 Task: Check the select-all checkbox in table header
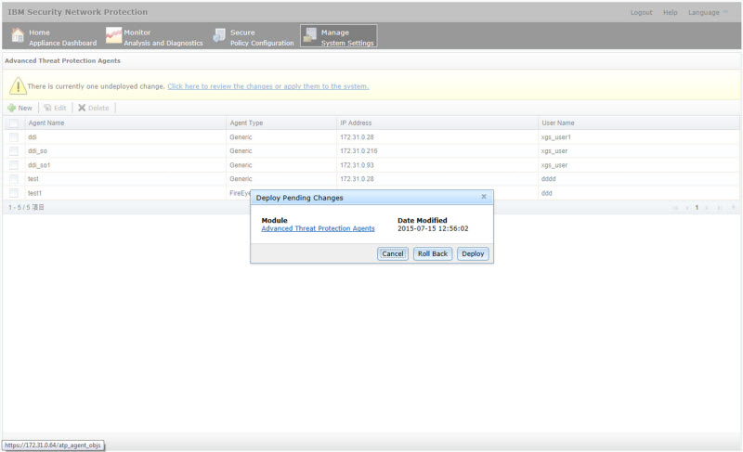[x=14, y=123]
